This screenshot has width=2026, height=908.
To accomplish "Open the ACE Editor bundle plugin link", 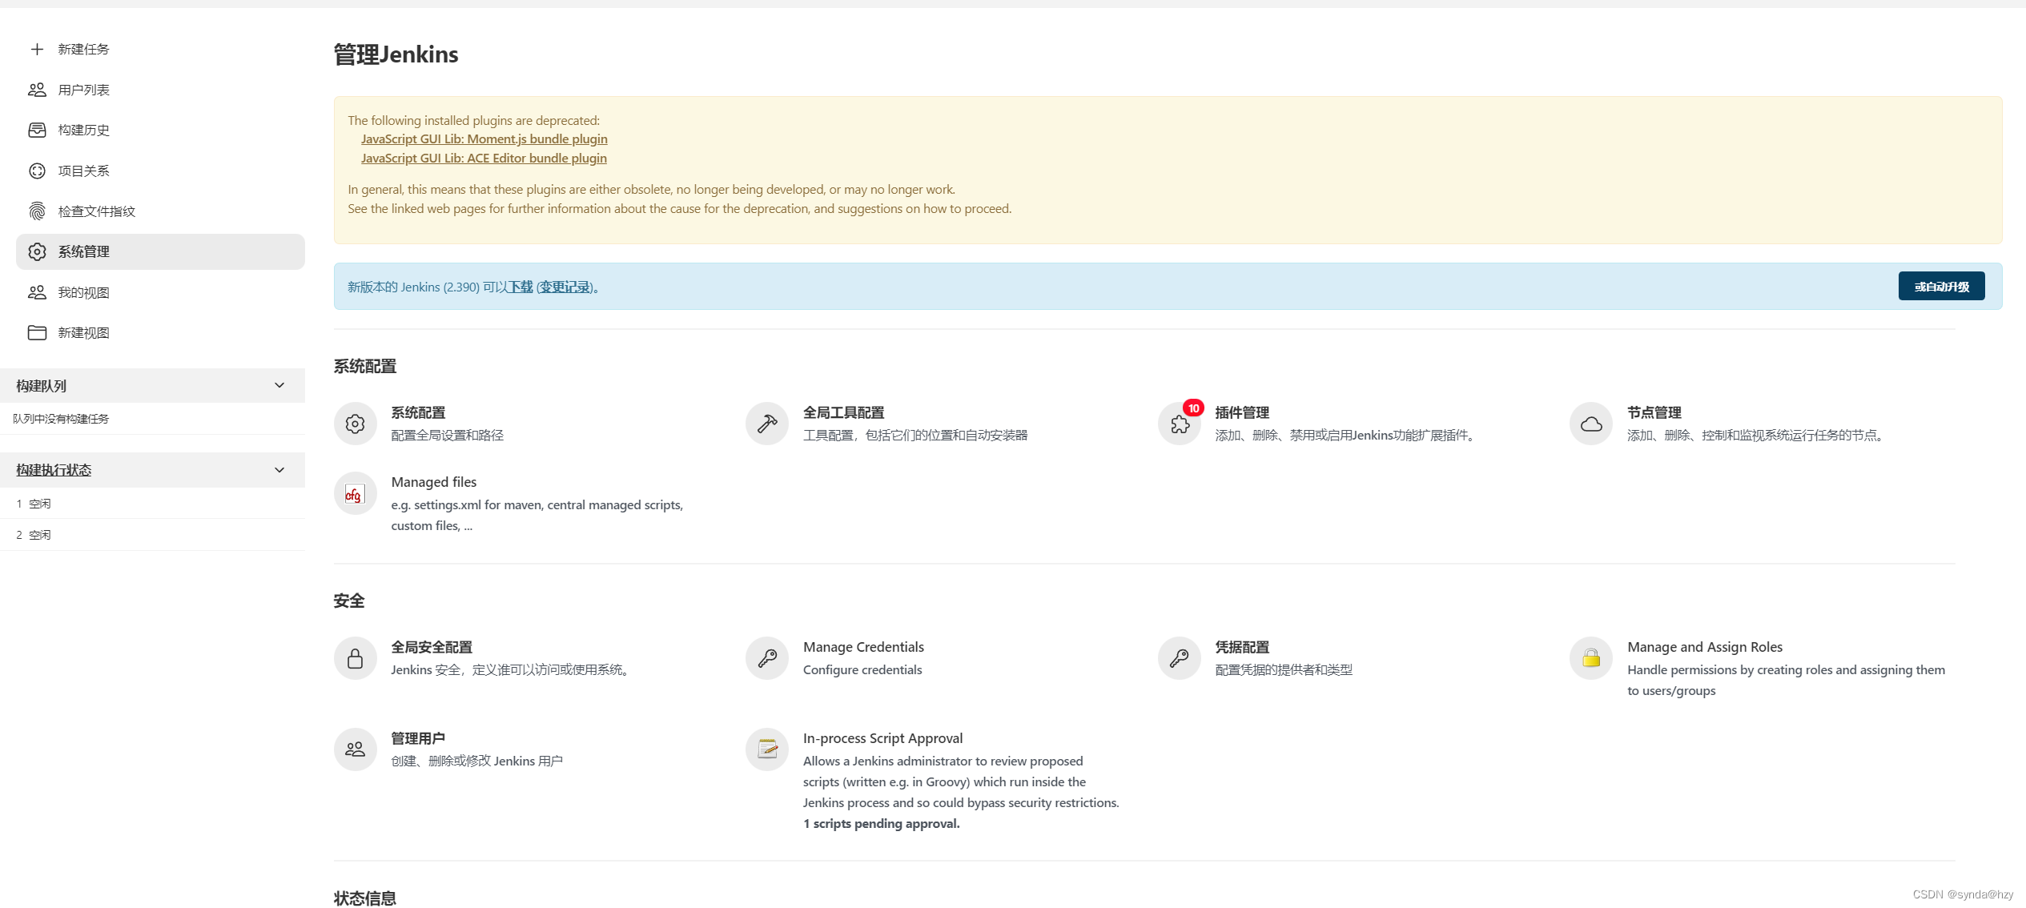I will click(x=484, y=159).
